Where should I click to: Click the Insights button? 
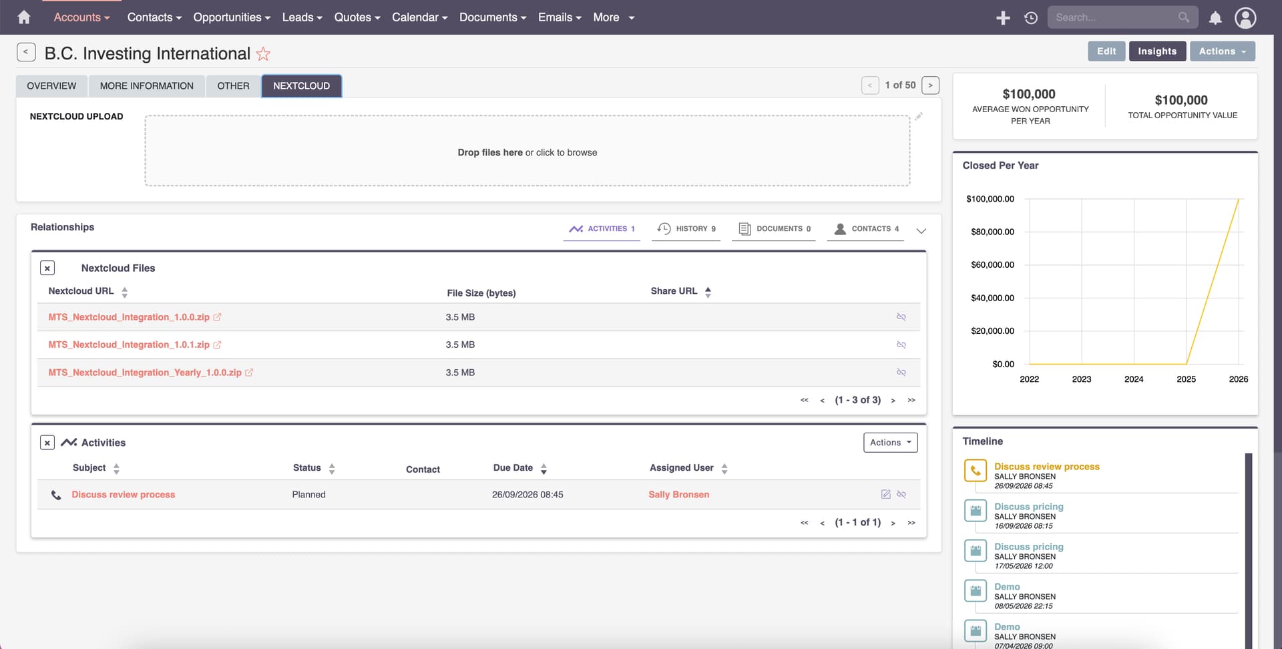[1156, 51]
